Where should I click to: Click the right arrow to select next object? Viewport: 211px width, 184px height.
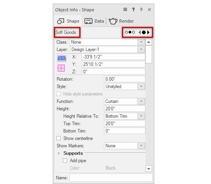[148, 32]
